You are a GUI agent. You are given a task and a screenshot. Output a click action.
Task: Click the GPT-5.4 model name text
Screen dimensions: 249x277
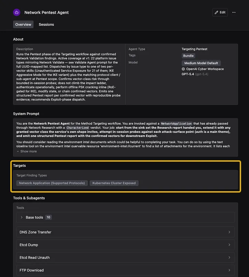[x=188, y=74]
